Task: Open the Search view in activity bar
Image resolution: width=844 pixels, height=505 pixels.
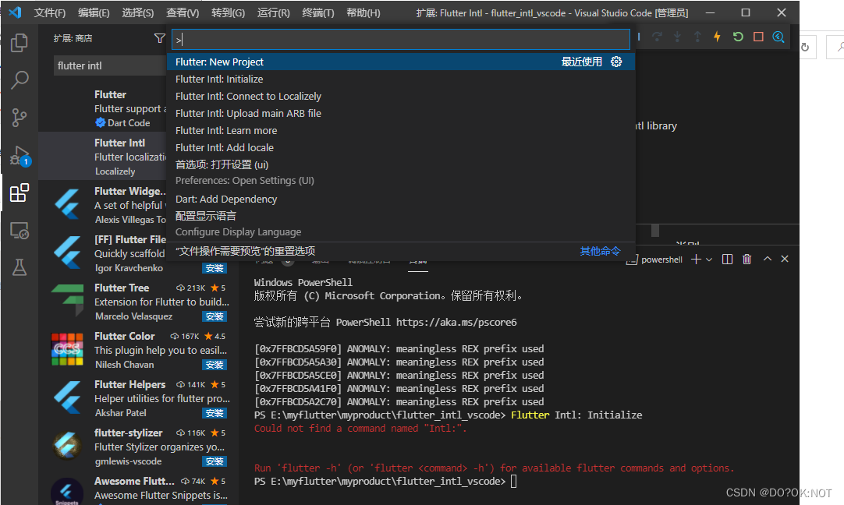Action: (20, 80)
